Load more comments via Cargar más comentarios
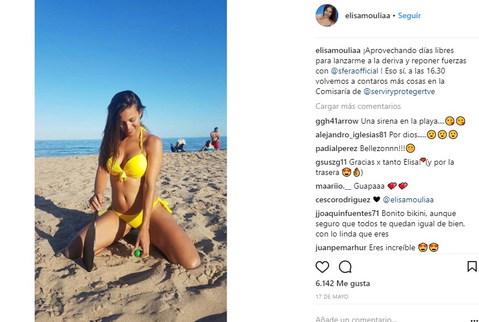 358,106
